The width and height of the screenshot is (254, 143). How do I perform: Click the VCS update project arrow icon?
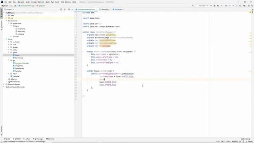pos(229,6)
